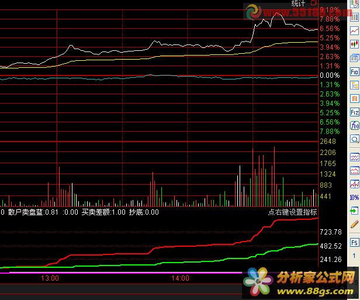Click the number 1 below the F5 icon
The height and width of the screenshot is (300, 360).
coord(354,256)
